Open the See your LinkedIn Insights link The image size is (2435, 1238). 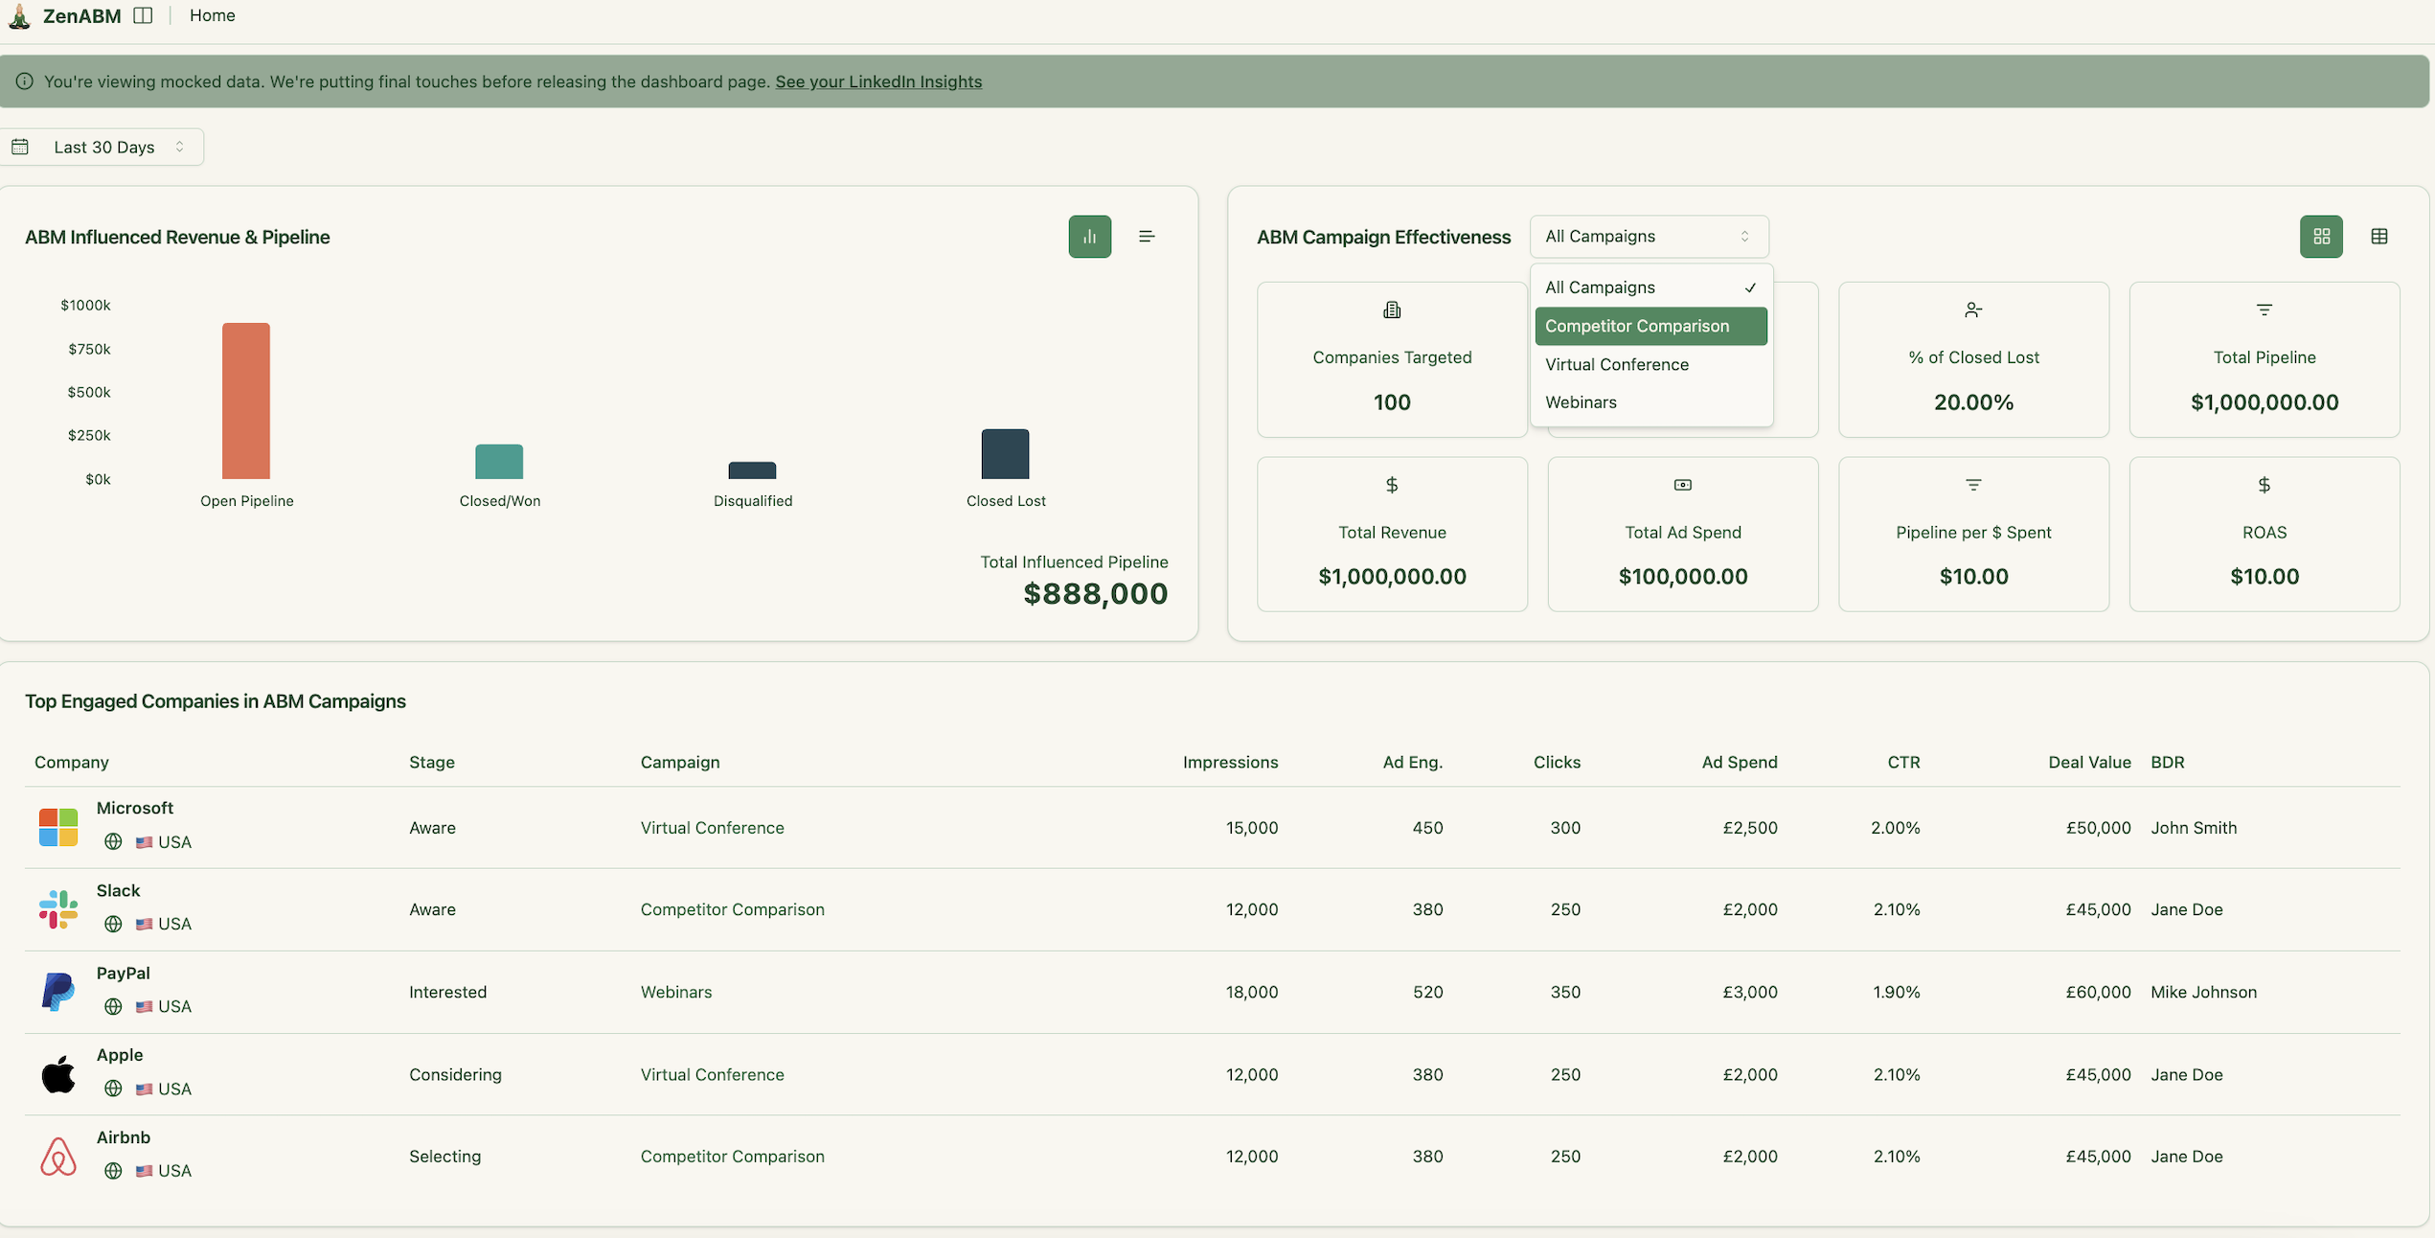(878, 81)
